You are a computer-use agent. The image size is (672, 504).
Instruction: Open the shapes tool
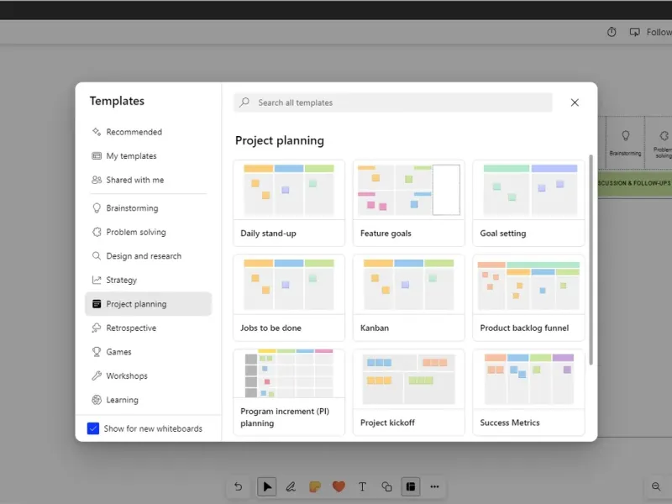(x=386, y=486)
